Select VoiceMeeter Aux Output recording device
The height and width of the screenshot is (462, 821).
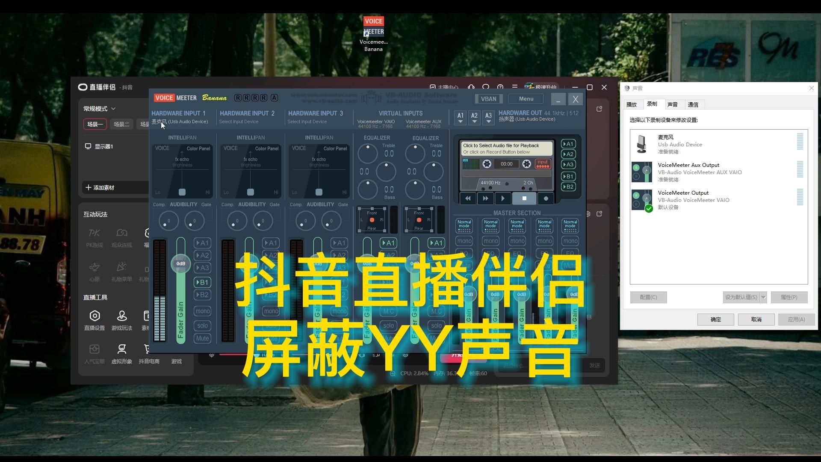[x=719, y=172]
